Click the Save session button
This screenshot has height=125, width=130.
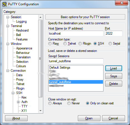pos(114,76)
